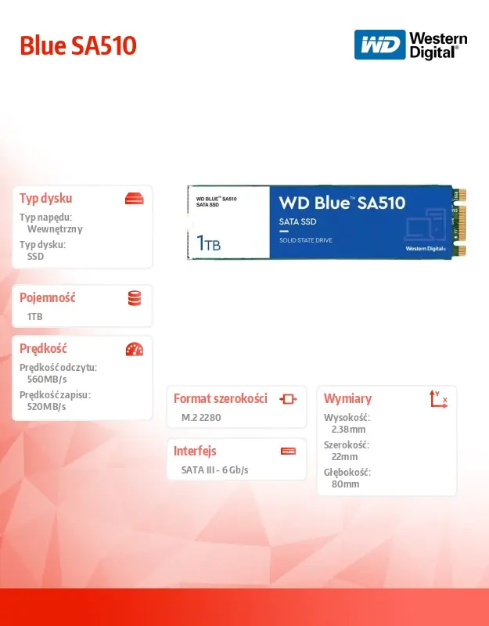Click the 560MB/s read speed value
The width and height of the screenshot is (489, 626).
(x=47, y=380)
